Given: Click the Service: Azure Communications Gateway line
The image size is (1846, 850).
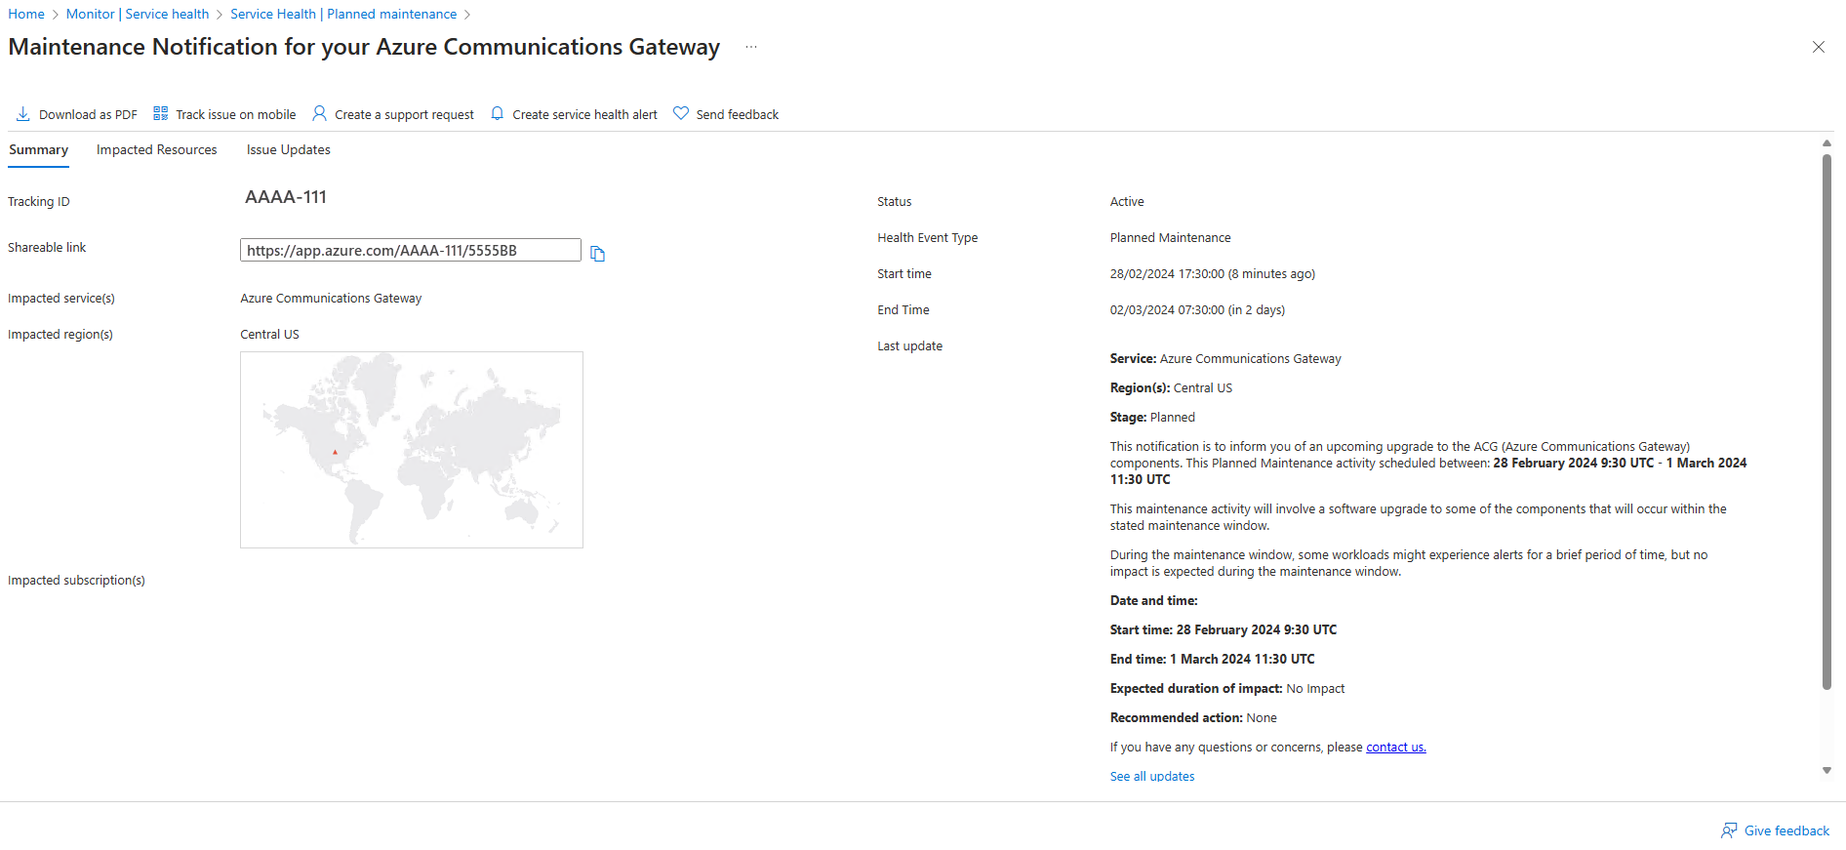Looking at the screenshot, I should pyautogui.click(x=1225, y=359).
